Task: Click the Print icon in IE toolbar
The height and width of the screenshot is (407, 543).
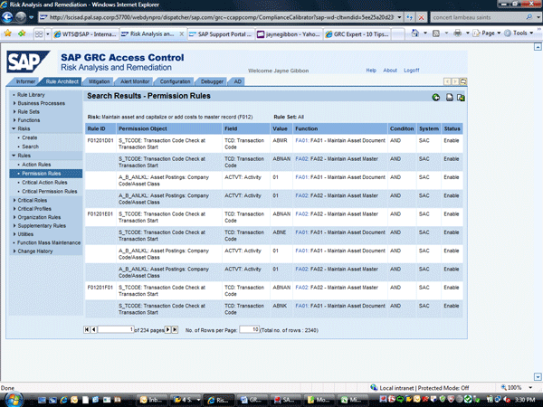Action: 457,33
